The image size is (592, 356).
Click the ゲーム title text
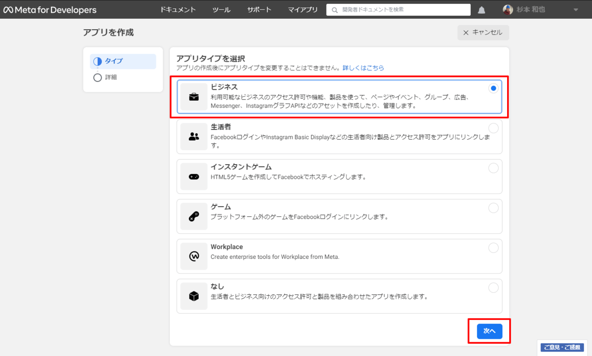click(221, 207)
